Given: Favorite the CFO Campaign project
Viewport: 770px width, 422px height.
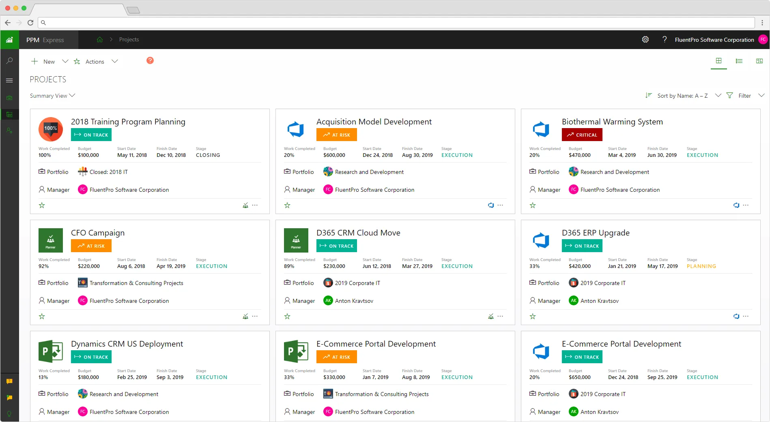Looking at the screenshot, I should (x=42, y=316).
